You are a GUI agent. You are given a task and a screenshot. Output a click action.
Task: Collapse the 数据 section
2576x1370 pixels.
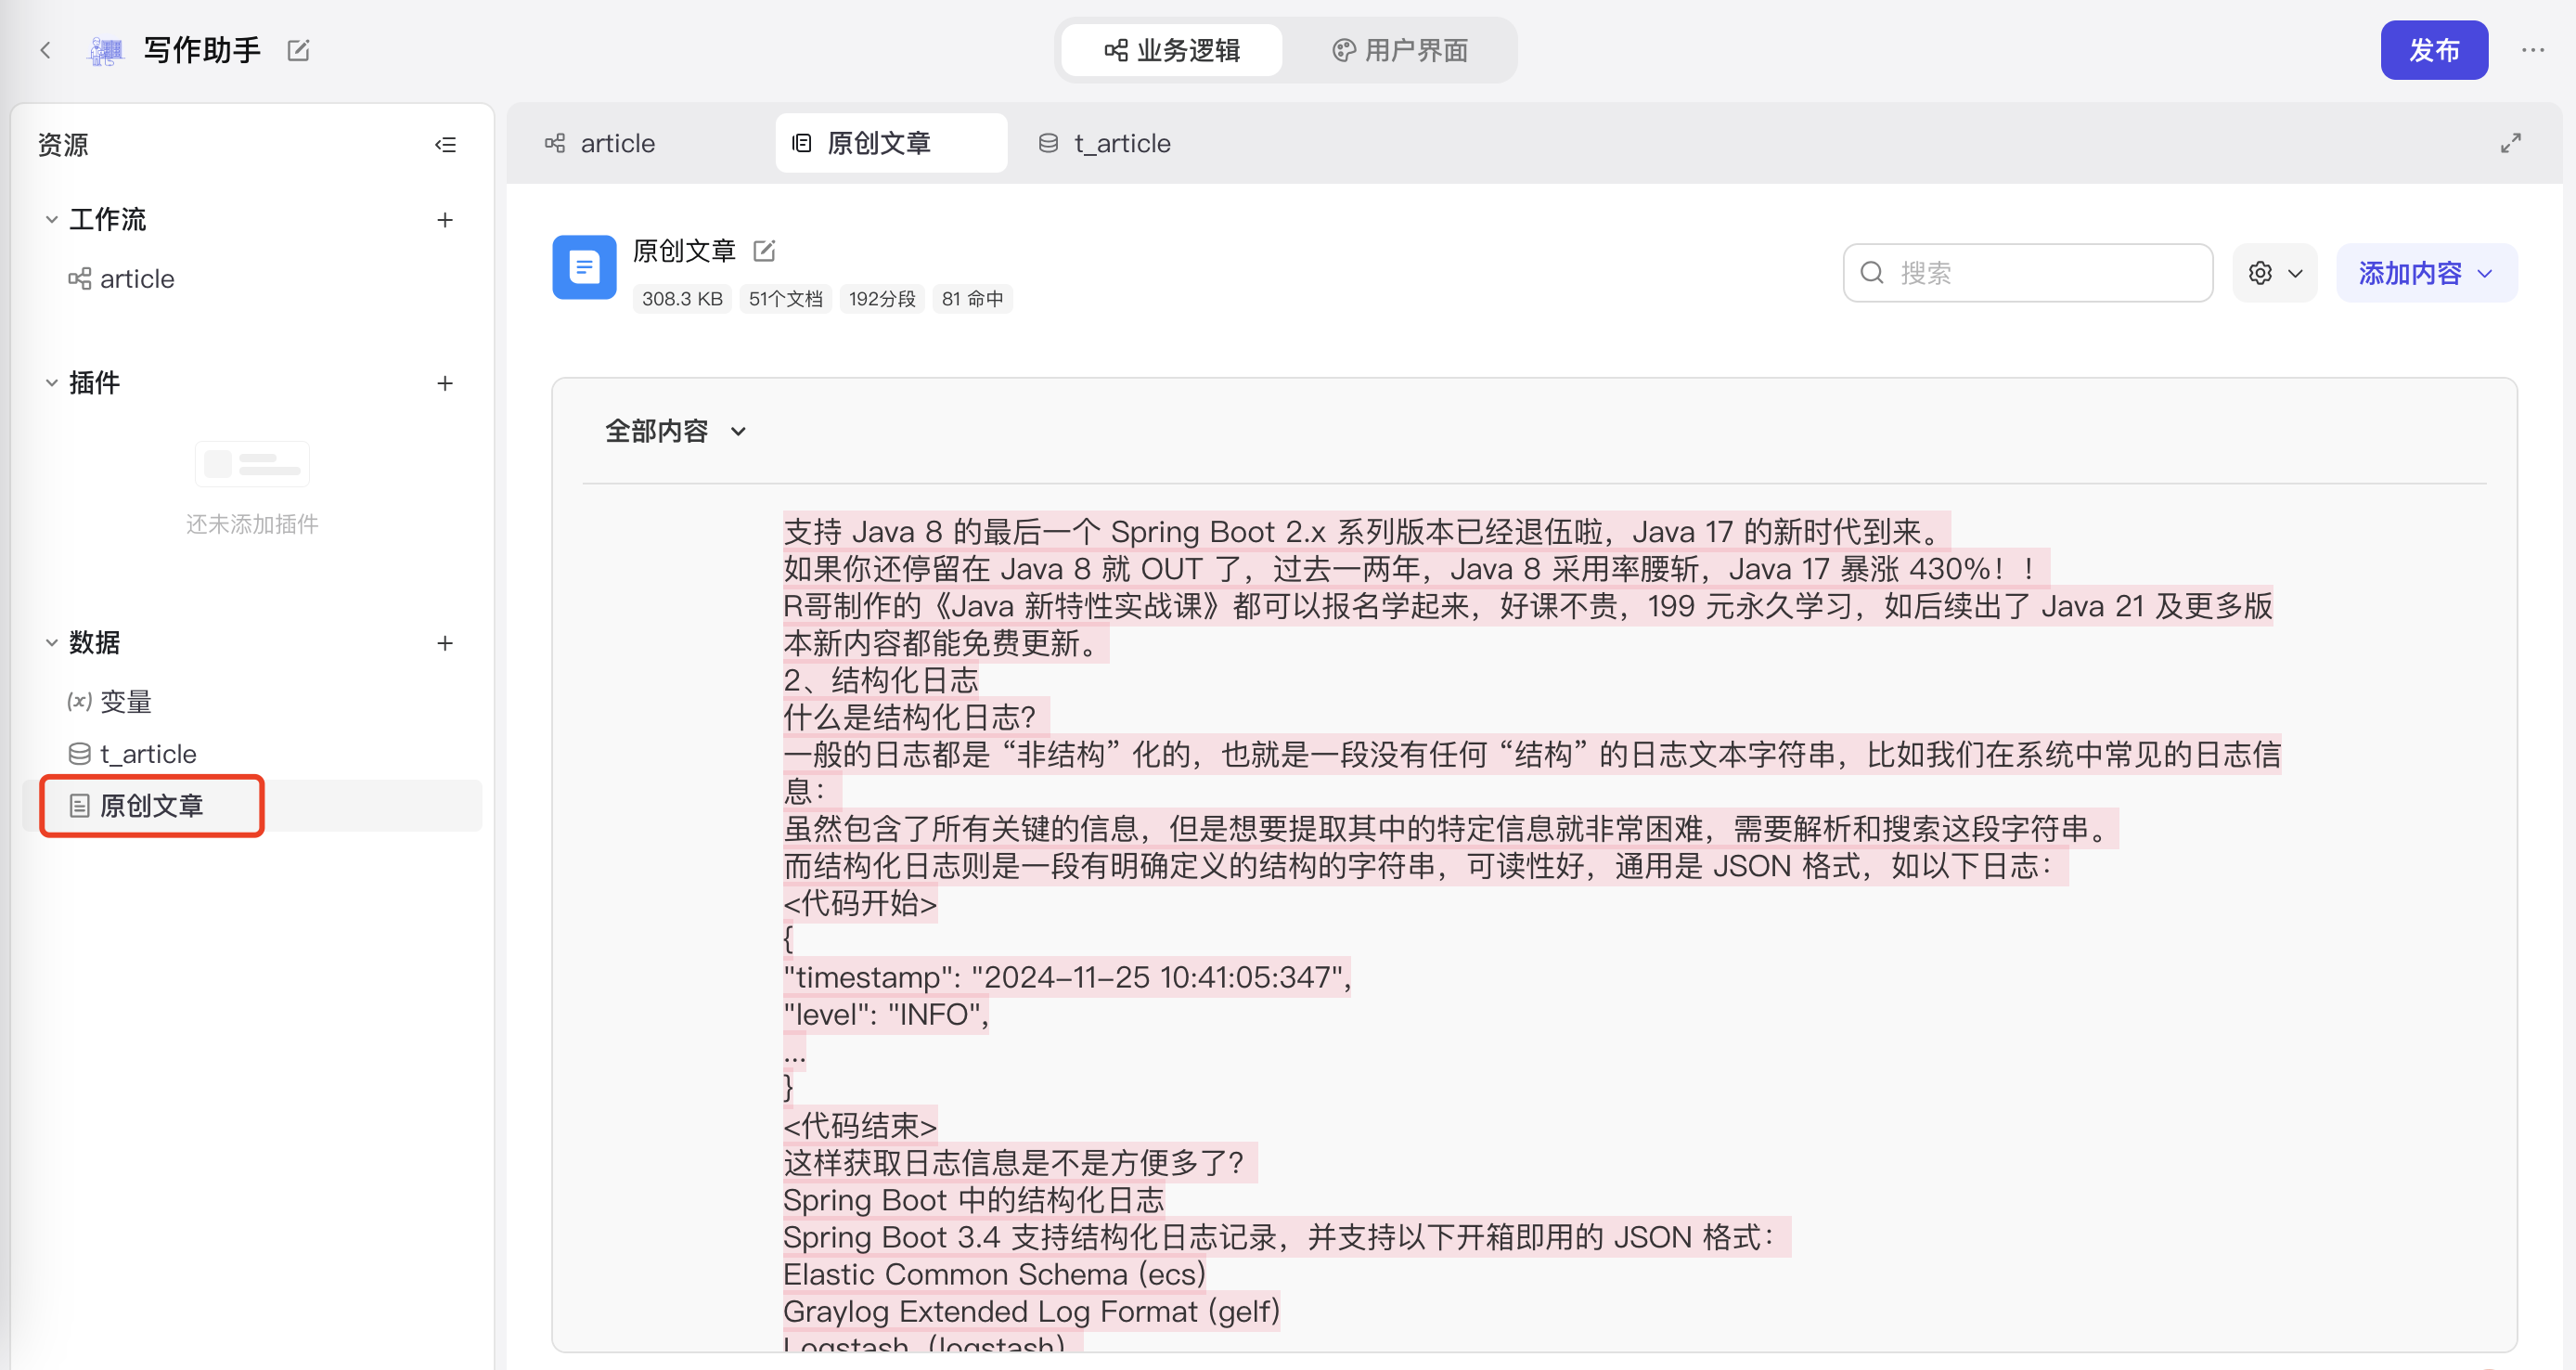52,643
